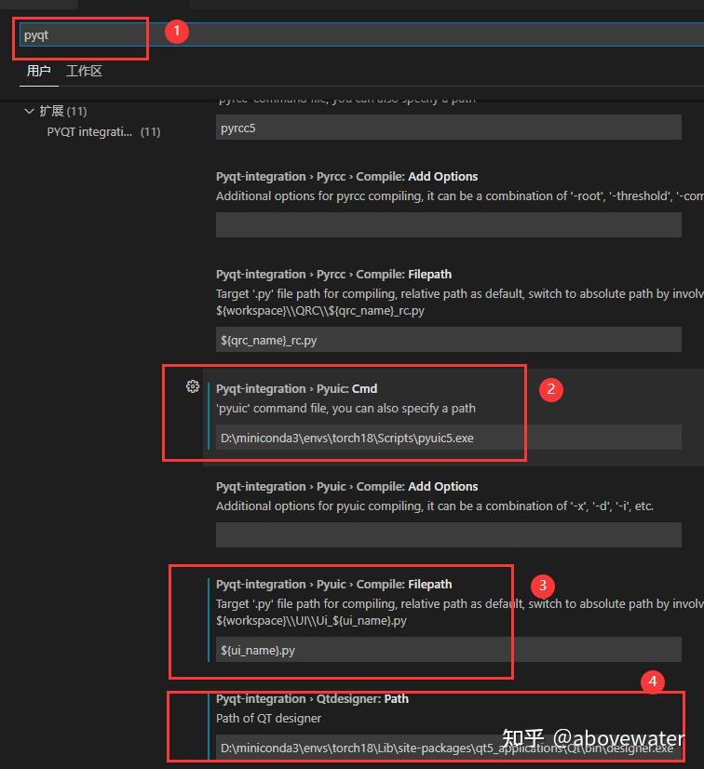
Task: Click 'Path of QT designer' description text
Action: click(268, 719)
